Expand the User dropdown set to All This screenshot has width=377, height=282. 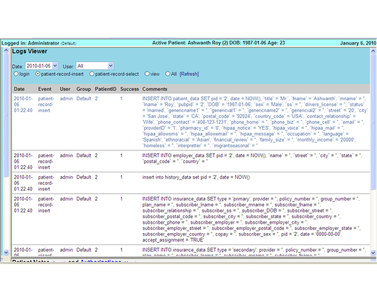[95, 65]
